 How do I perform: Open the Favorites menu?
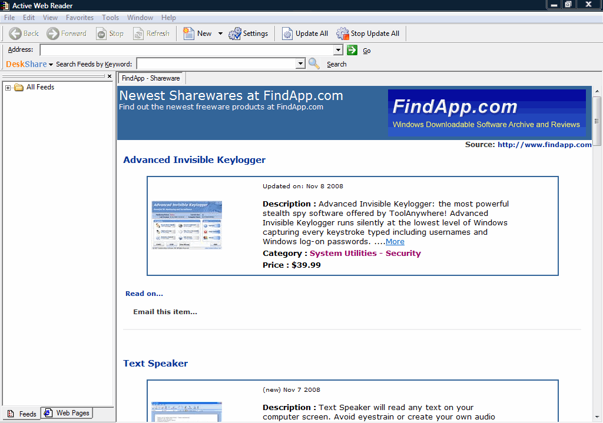pyautogui.click(x=79, y=18)
